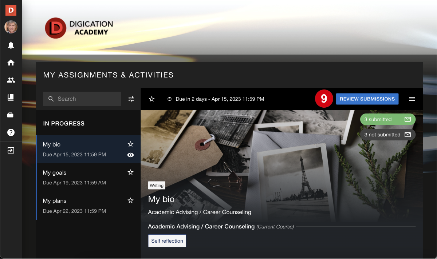
Task: Open the Help question mark icon
Action: (x=11, y=132)
